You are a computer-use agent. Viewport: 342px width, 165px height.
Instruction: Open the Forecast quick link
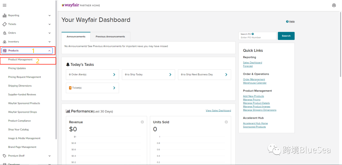[248, 66]
